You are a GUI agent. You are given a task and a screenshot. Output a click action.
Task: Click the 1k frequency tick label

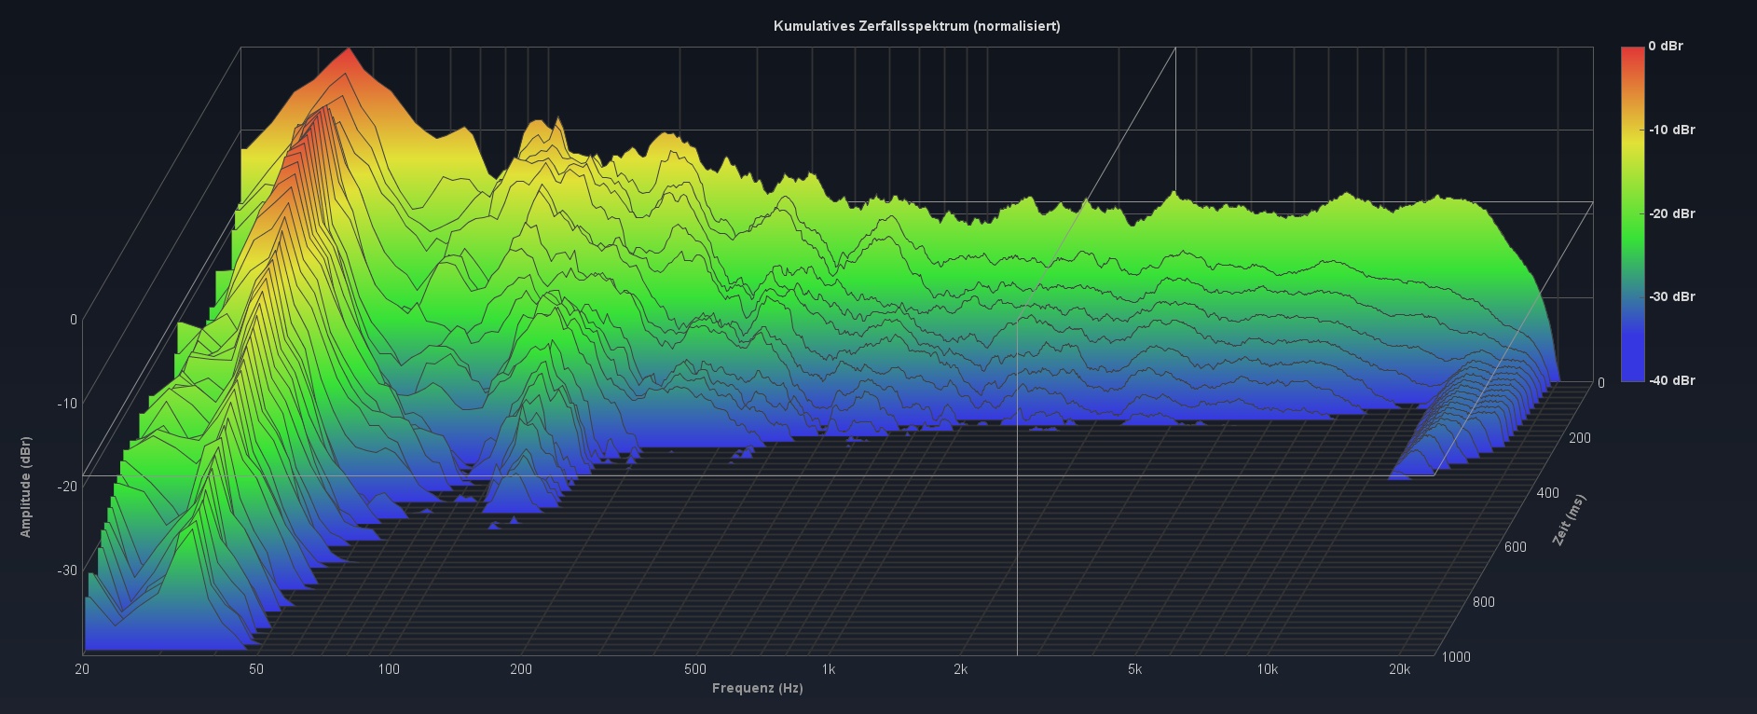tap(828, 669)
